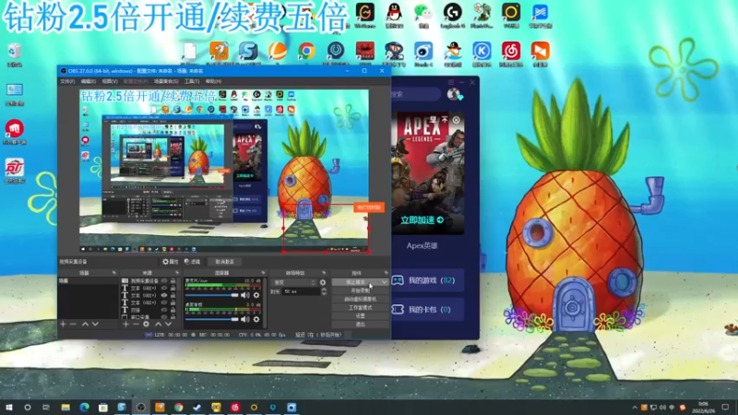This screenshot has height=415, width=738.
Task: Open source properties gear in sources toolbar
Action: [x=147, y=325]
